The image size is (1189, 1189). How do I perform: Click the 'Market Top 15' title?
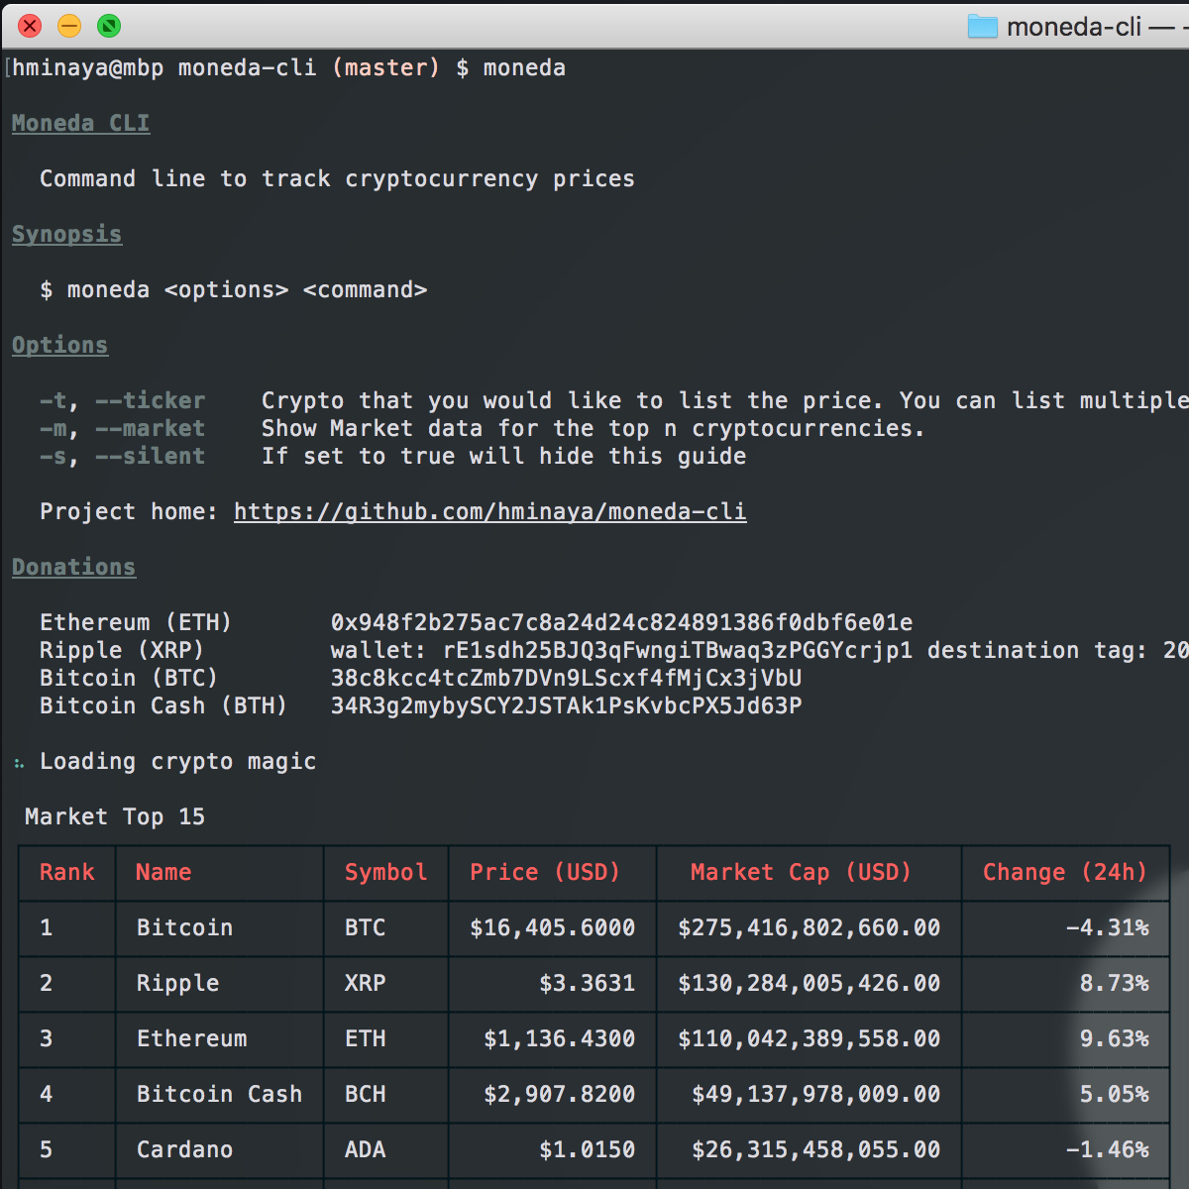(115, 816)
